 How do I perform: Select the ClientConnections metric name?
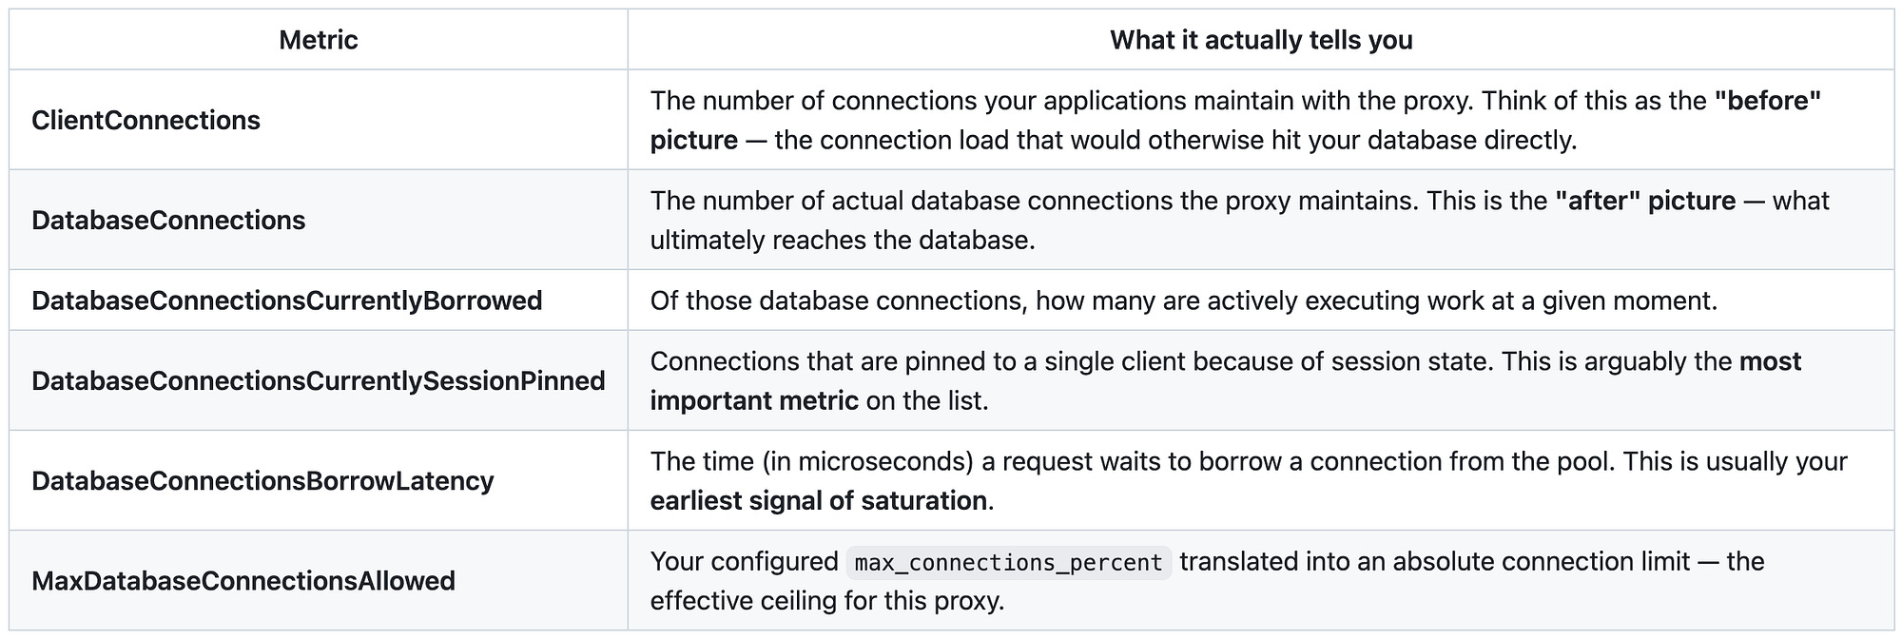coord(146,120)
